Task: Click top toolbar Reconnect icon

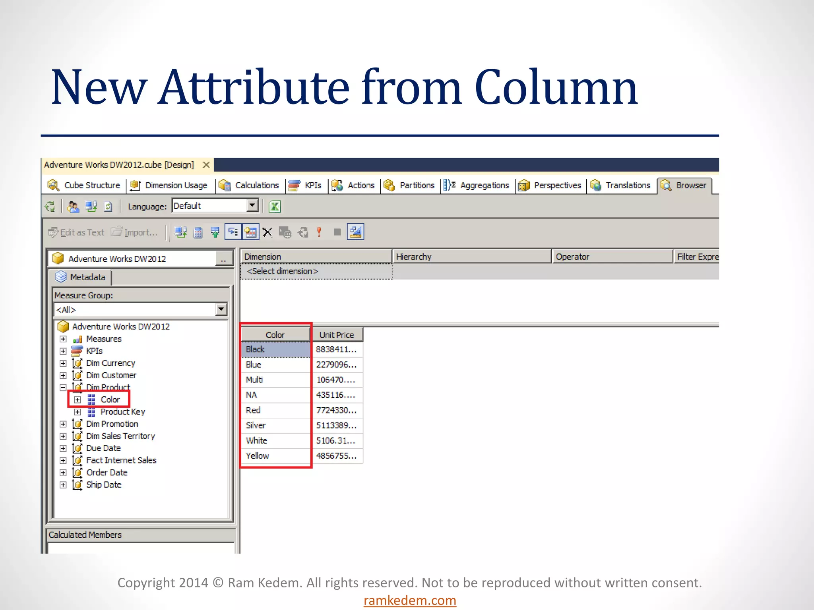Action: [x=91, y=207]
